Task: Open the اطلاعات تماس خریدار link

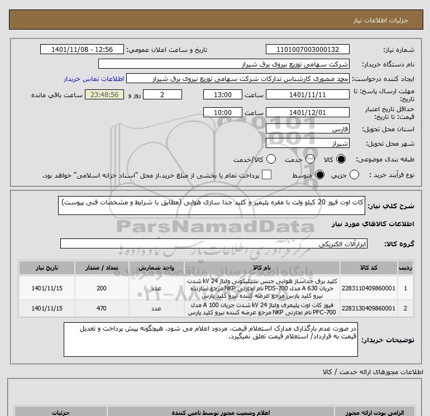Action: click(x=94, y=79)
